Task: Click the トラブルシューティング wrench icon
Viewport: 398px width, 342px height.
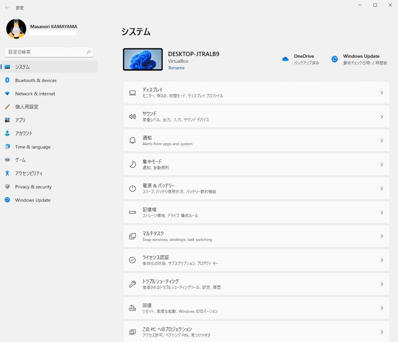Action: pos(132,284)
